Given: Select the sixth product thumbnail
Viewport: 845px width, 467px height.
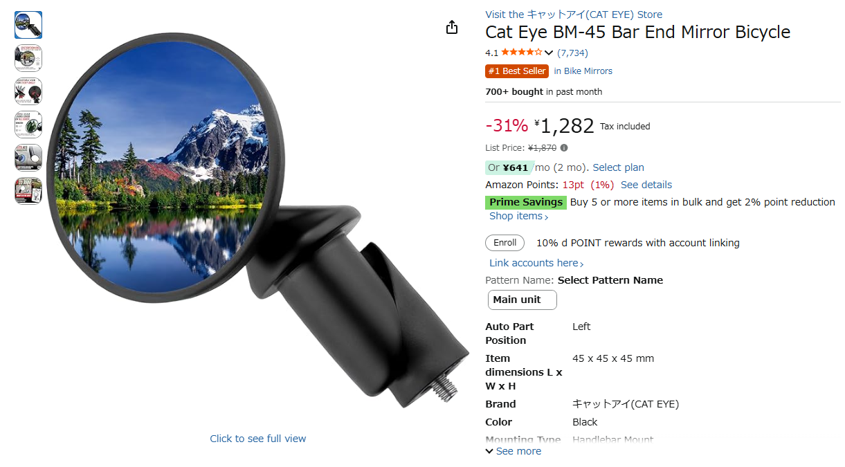Looking at the screenshot, I should [28, 191].
